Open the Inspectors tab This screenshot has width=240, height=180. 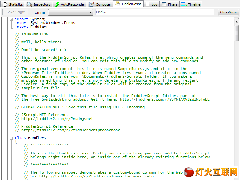[x=39, y=4]
